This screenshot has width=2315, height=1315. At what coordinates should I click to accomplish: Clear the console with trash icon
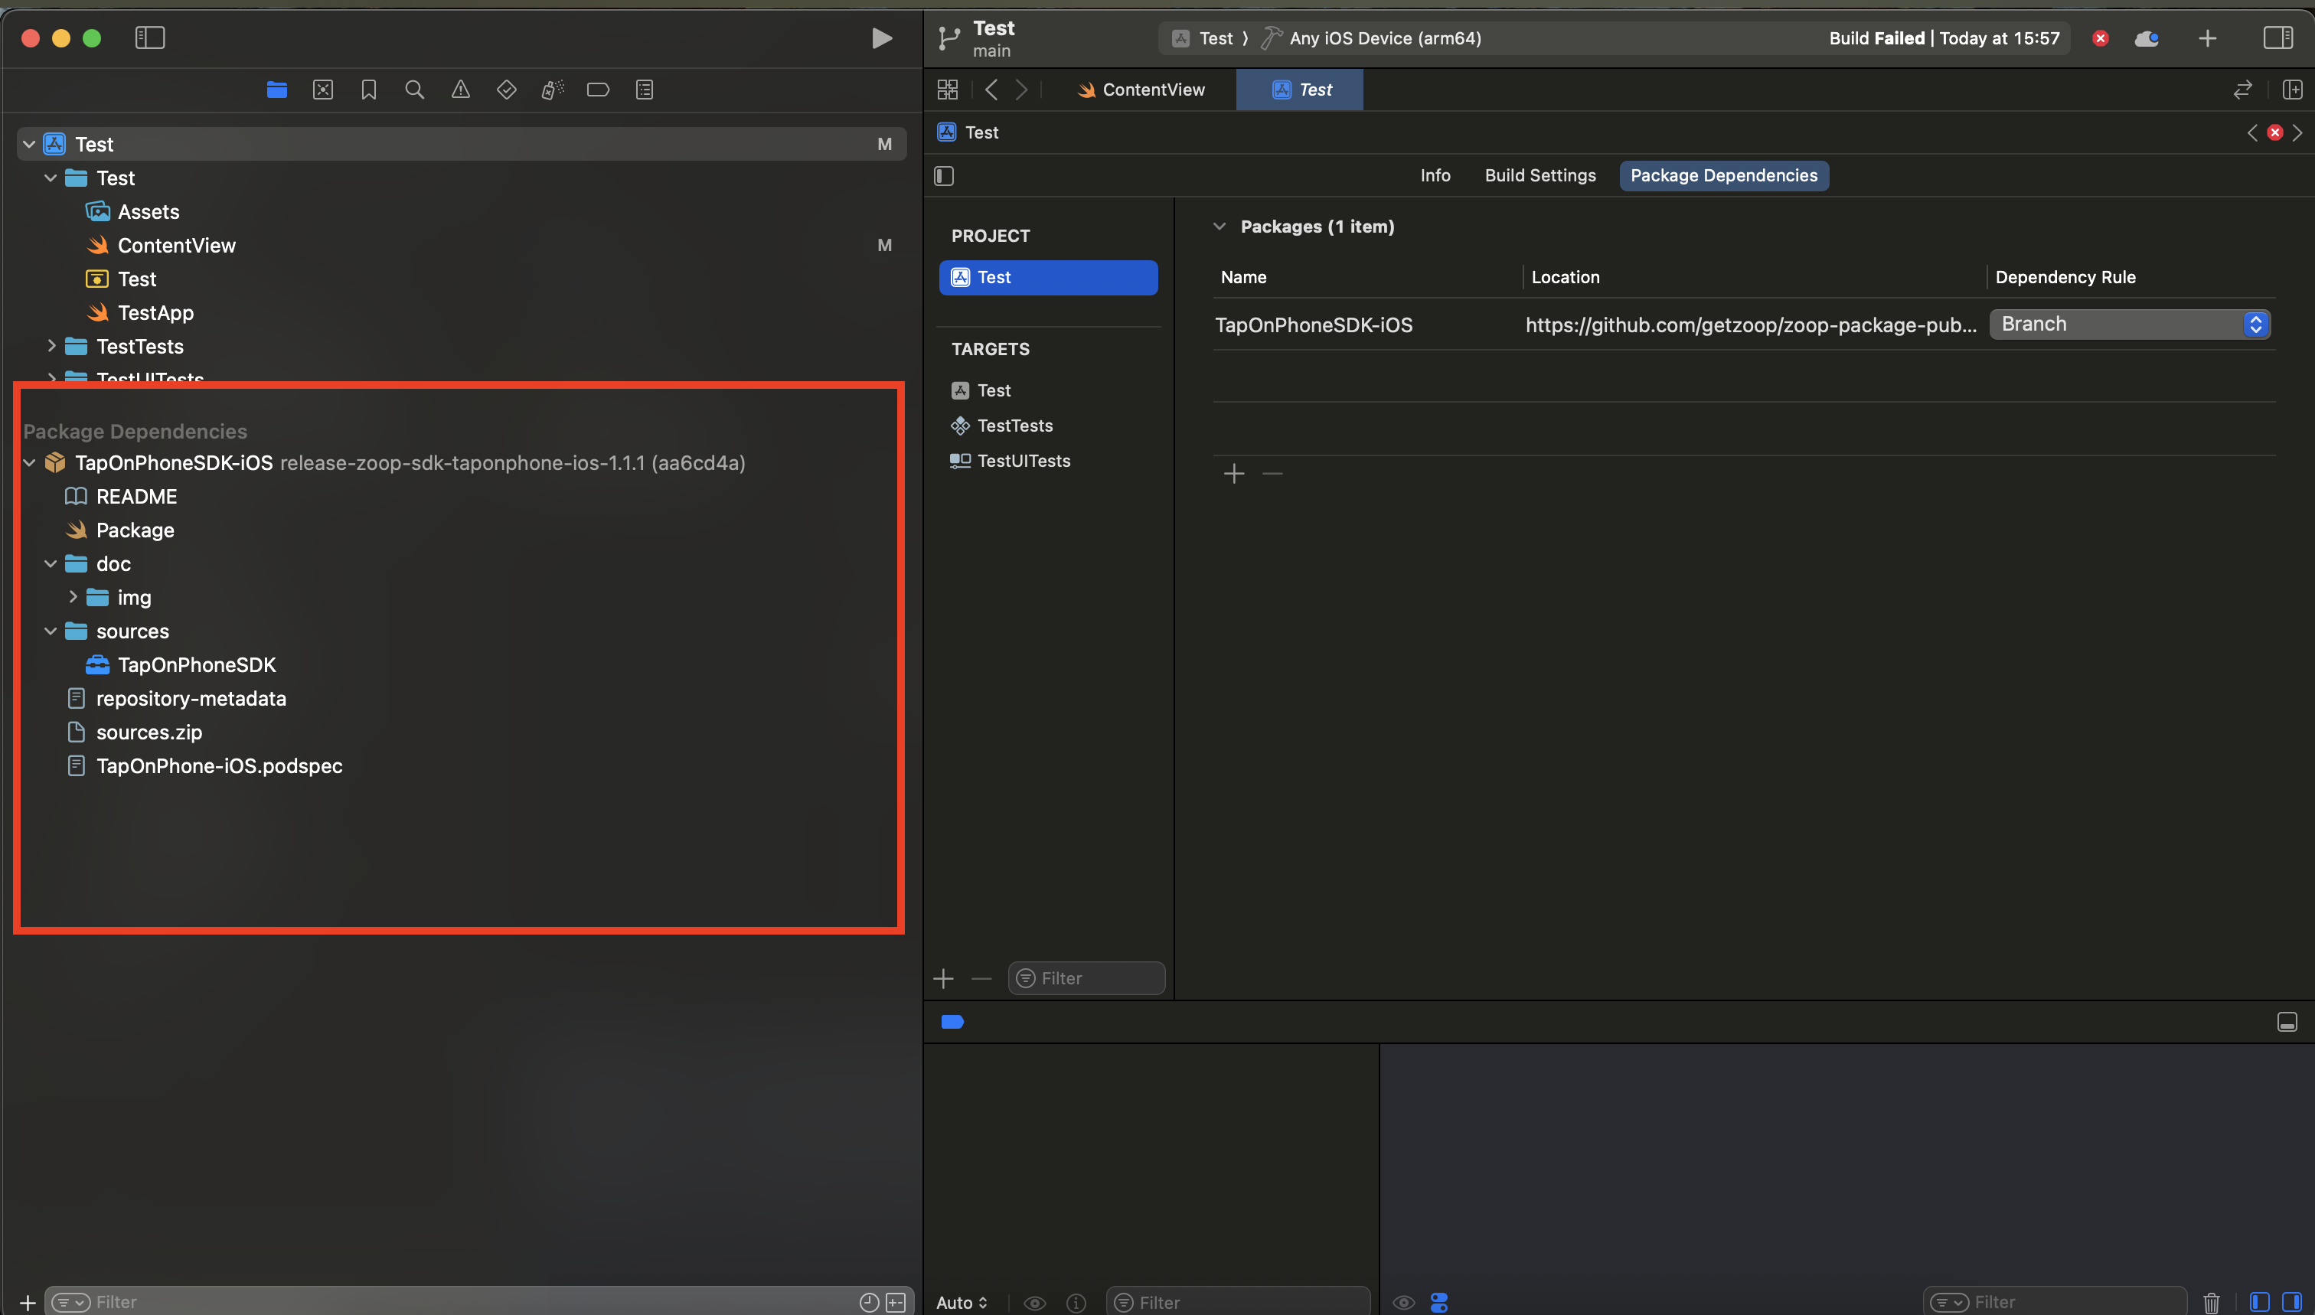click(x=2211, y=1302)
